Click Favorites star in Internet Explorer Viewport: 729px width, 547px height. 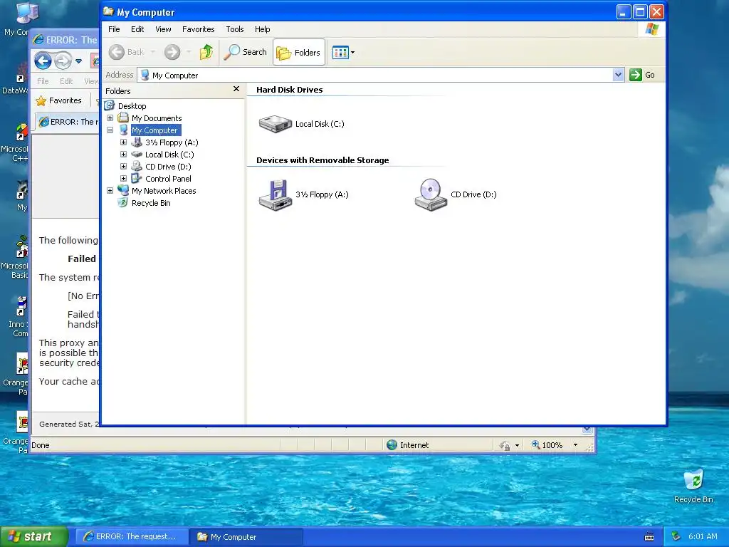[41, 100]
